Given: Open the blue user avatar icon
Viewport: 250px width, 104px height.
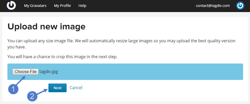Looking at the screenshot, I should [240, 6].
